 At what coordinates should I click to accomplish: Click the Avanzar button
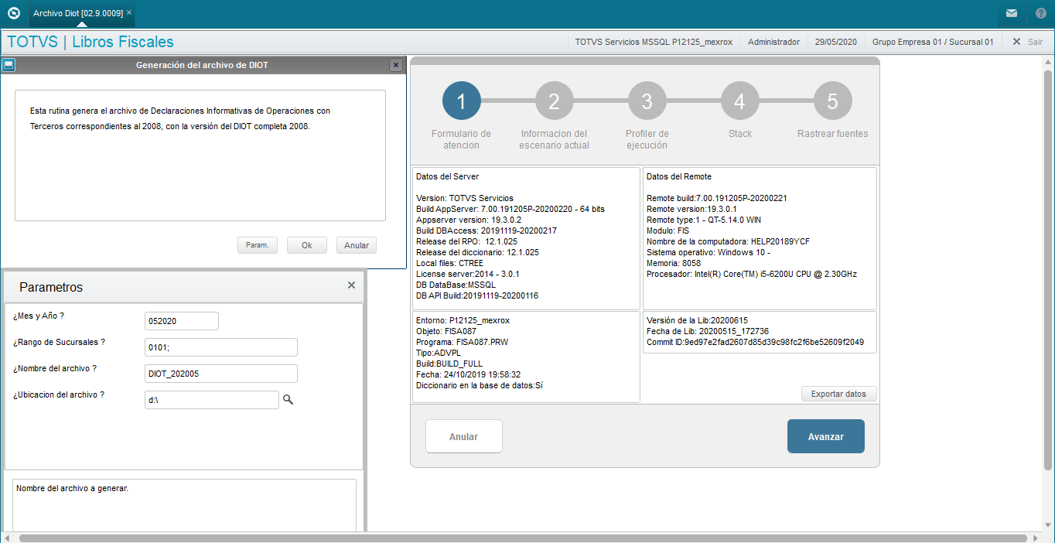click(x=826, y=436)
